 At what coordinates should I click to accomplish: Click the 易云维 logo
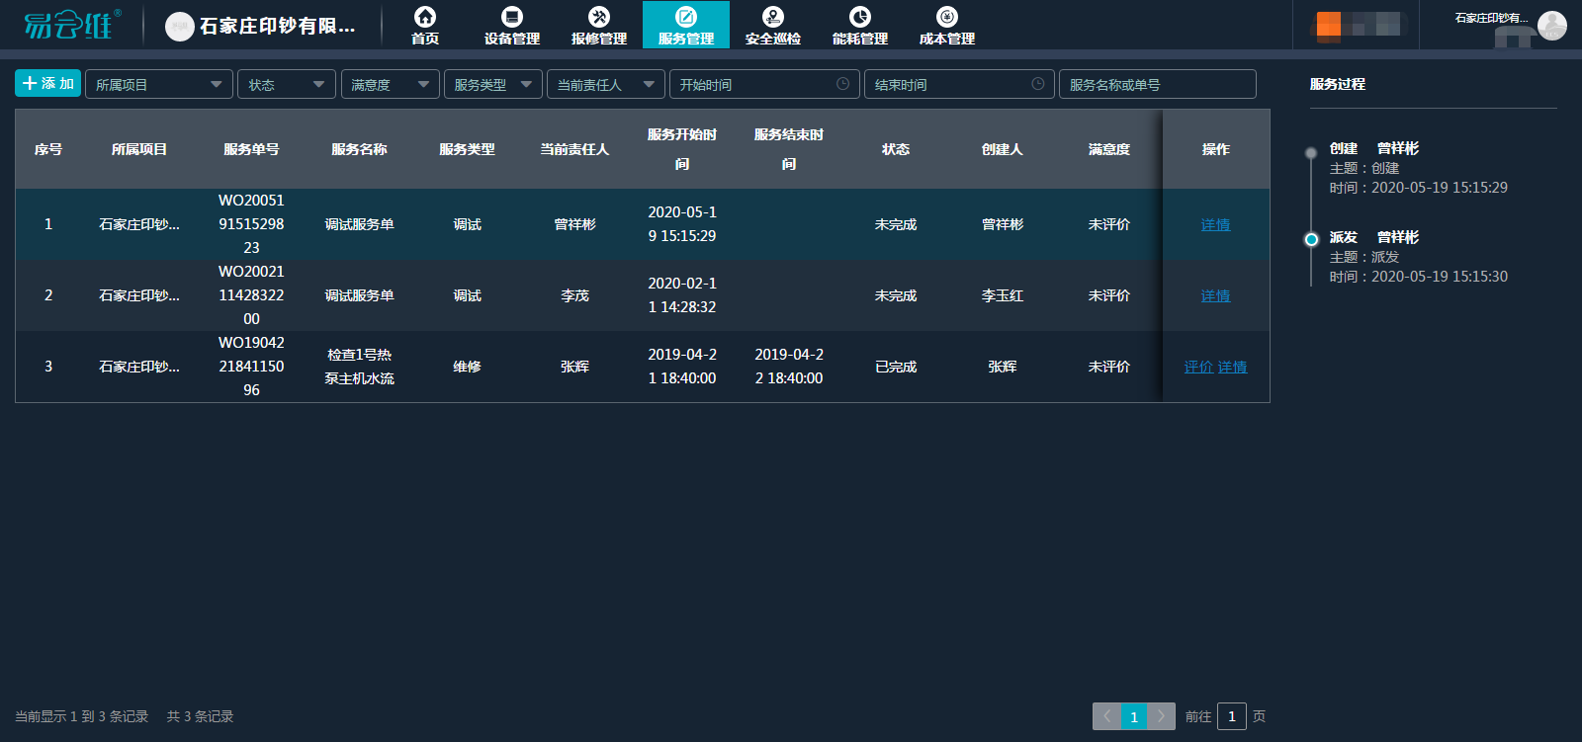(71, 25)
